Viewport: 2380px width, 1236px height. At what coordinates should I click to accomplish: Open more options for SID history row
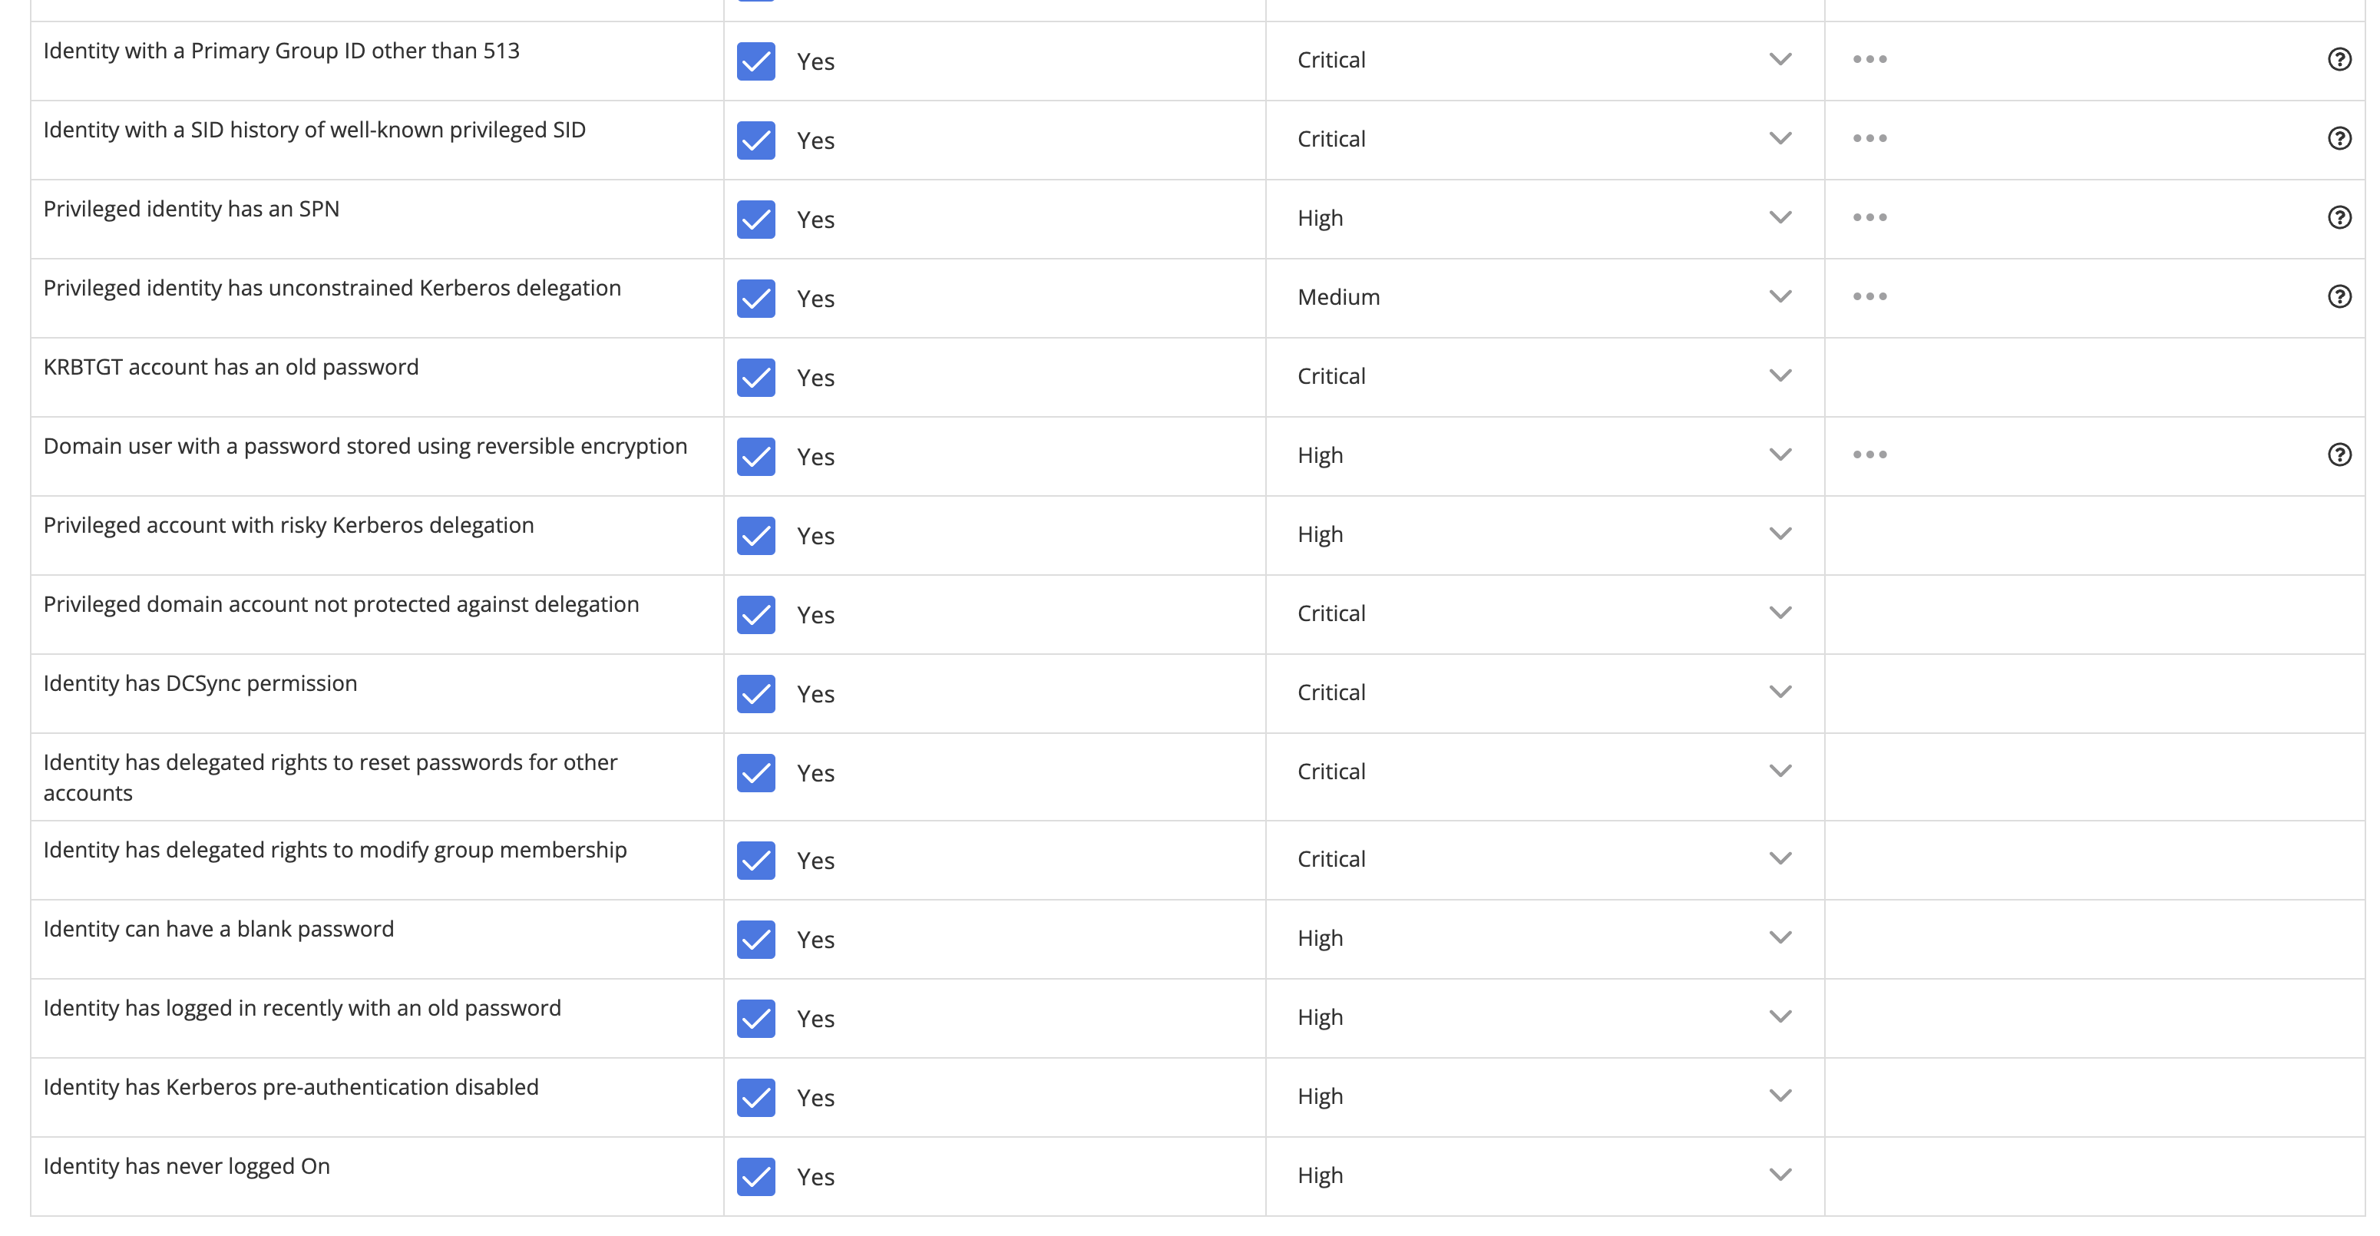1869,138
